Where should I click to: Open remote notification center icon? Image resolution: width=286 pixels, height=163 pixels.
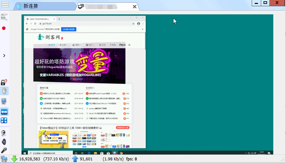269,153
